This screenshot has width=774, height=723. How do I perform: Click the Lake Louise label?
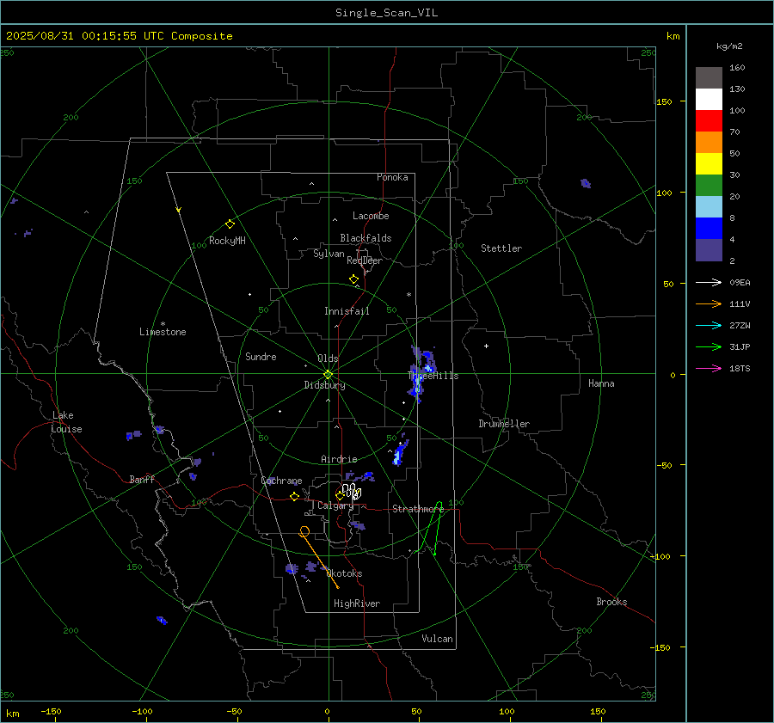66,422
